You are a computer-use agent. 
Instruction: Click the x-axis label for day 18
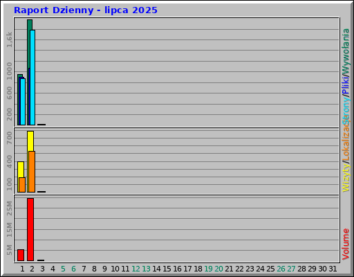click(198, 269)
